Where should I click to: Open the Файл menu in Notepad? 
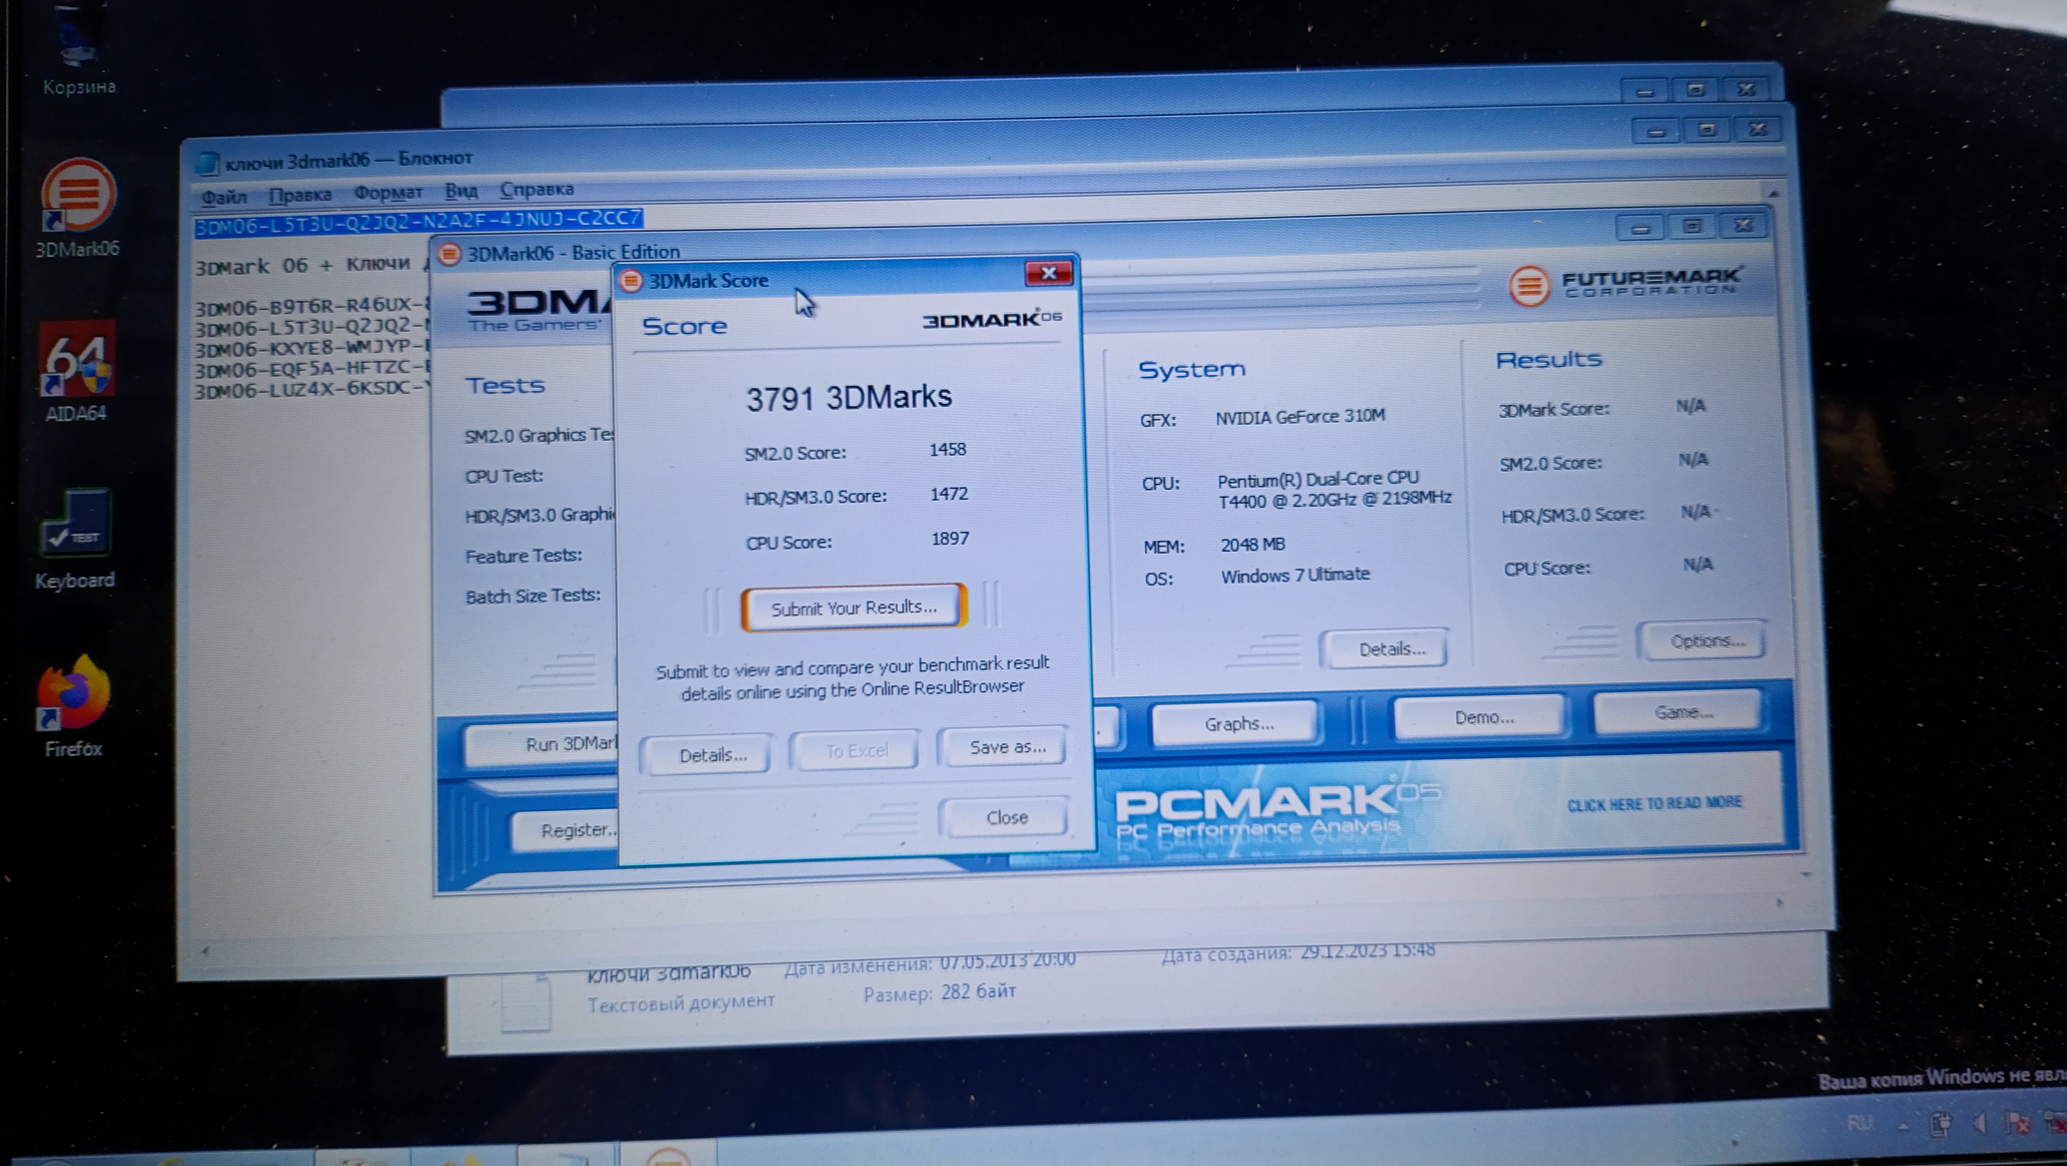pos(223,197)
